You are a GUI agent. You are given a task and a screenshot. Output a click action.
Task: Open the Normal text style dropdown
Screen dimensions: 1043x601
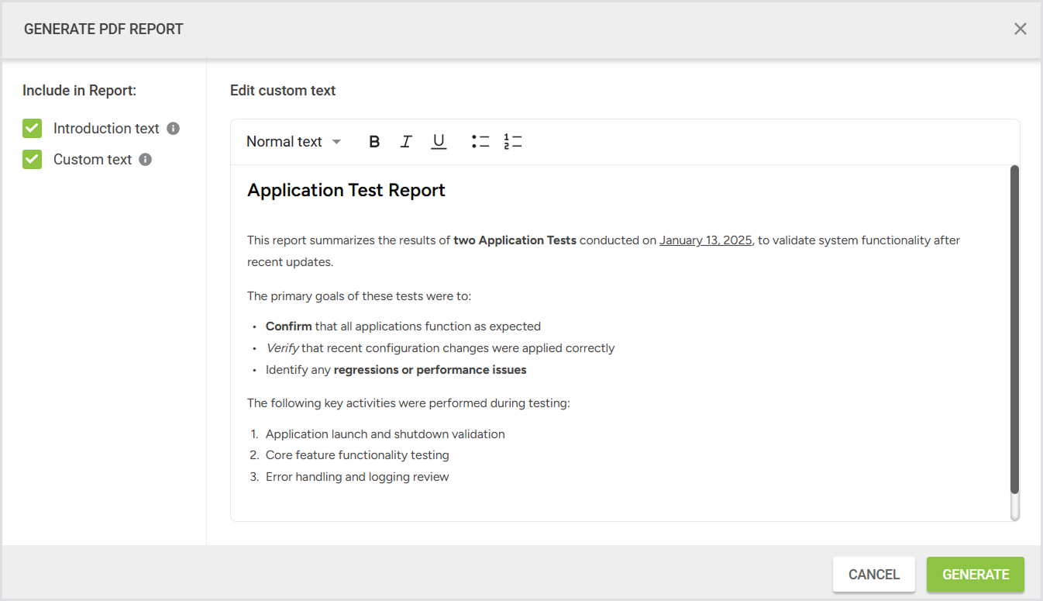pos(293,142)
